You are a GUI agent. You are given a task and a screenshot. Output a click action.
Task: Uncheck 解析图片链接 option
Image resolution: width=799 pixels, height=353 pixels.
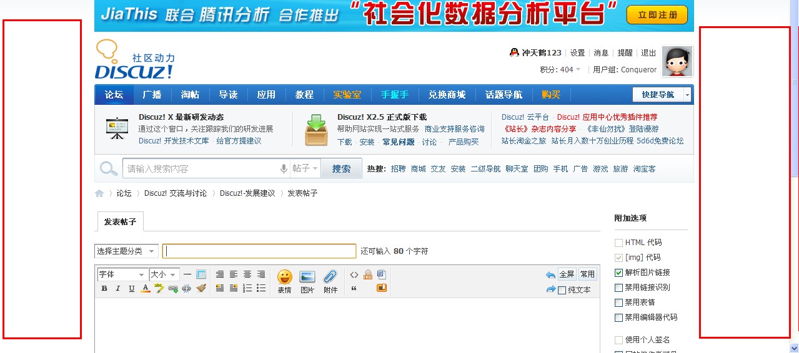618,273
